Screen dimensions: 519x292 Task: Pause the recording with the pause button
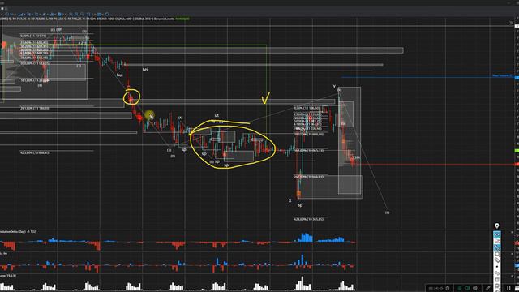(x=508, y=288)
